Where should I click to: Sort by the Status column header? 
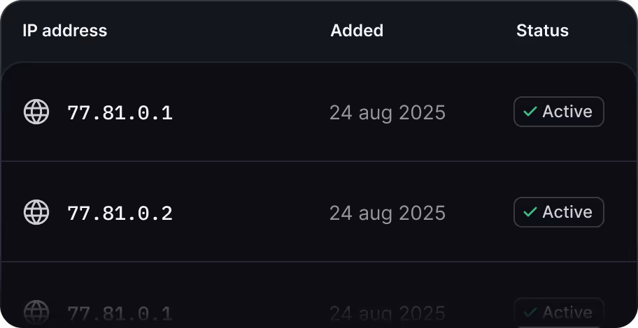[542, 31]
